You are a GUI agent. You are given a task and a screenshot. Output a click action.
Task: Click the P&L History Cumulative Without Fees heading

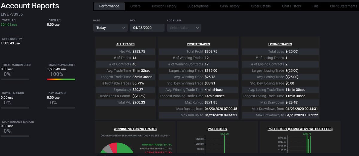click(x=300, y=129)
